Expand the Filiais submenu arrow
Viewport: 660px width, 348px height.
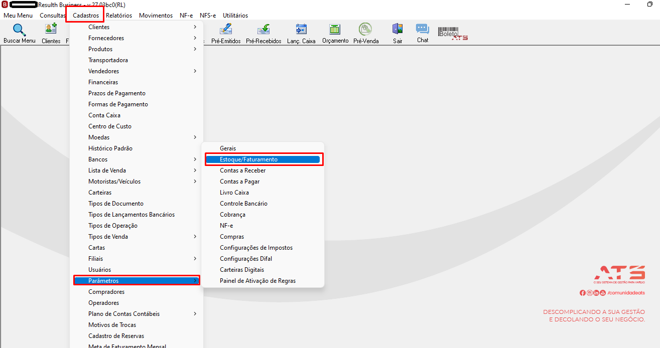click(195, 259)
